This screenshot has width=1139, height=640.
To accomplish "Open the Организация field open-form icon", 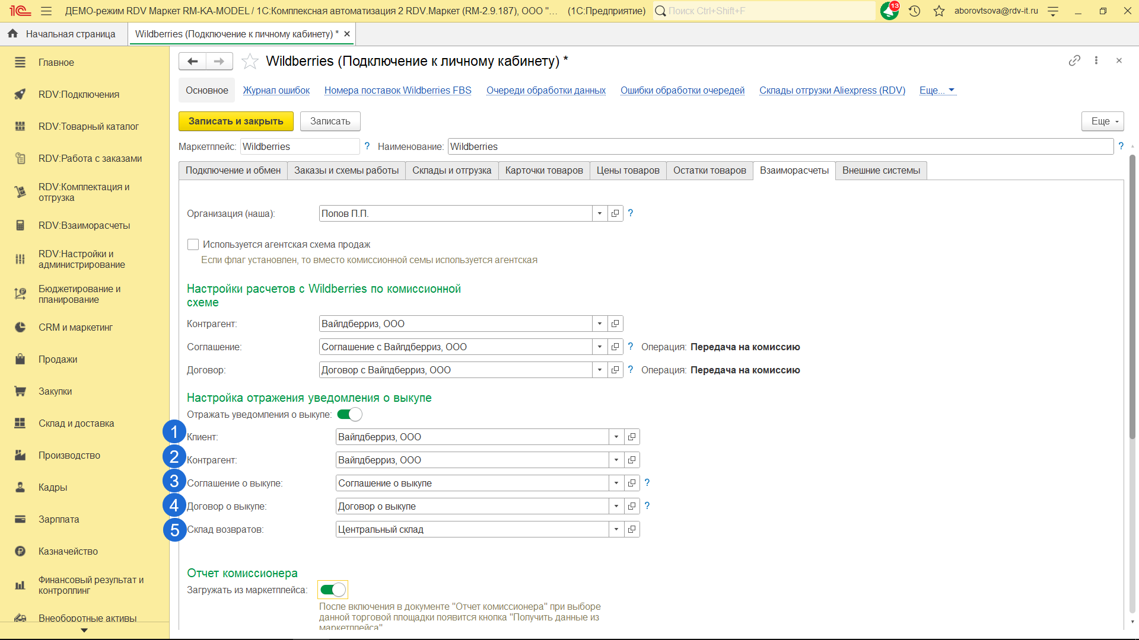I will (615, 213).
